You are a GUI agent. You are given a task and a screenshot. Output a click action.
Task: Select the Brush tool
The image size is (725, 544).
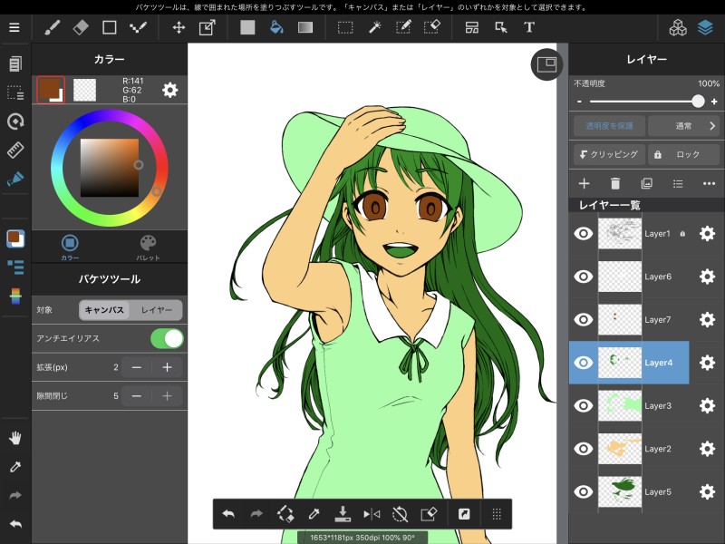pos(53,27)
